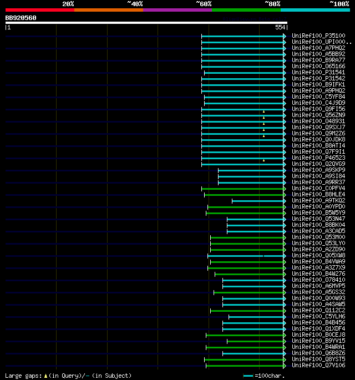The width and height of the screenshot is (355, 380).
Task: Select the UniRef100_Q9SXJ7 label
Action: [x=318, y=127]
